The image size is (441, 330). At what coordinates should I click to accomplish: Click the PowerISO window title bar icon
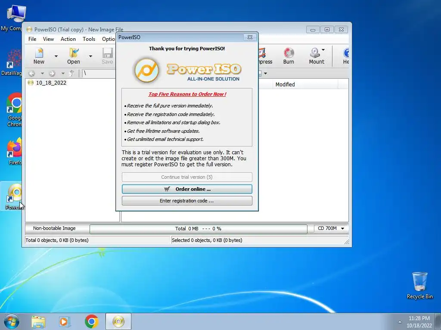[x=29, y=30]
